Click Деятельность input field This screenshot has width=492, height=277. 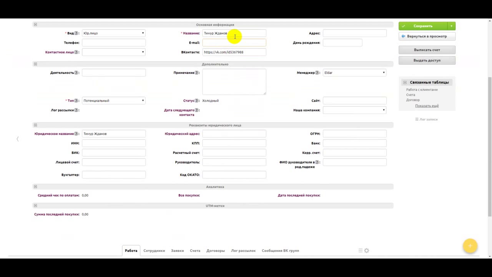[114, 73]
